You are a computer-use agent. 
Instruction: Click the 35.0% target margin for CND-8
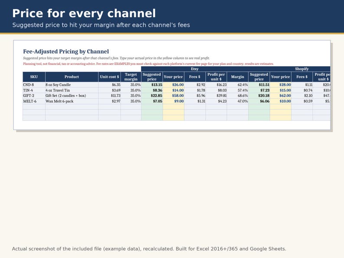click(131, 84)
